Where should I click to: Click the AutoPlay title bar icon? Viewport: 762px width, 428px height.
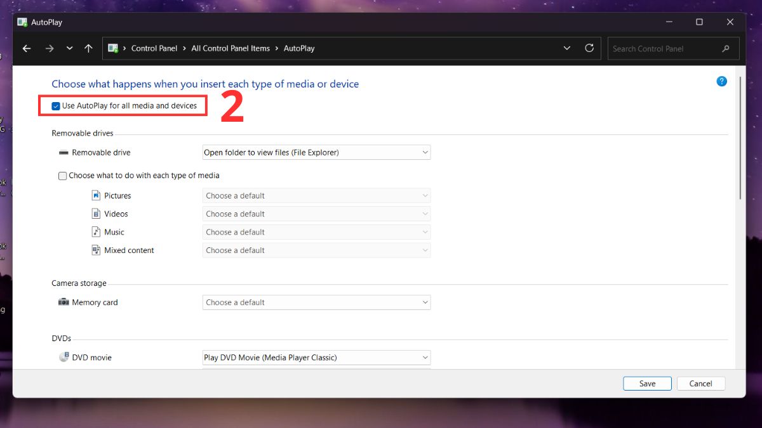coord(22,22)
